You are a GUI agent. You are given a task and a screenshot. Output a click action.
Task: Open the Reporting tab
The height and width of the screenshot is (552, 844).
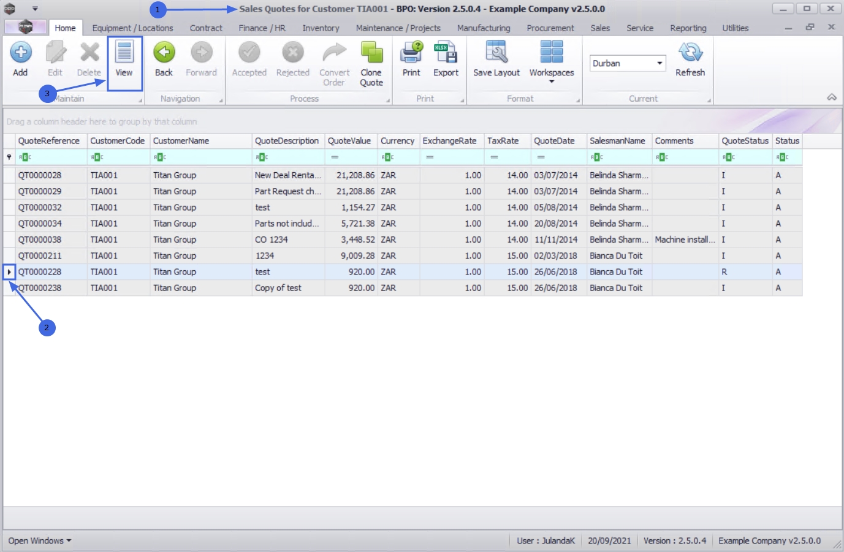click(688, 28)
